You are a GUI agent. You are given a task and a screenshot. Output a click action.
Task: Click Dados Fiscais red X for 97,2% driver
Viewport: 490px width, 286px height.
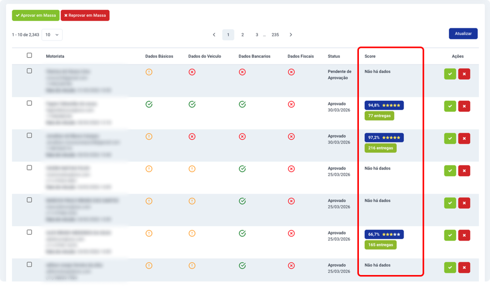[x=291, y=137]
